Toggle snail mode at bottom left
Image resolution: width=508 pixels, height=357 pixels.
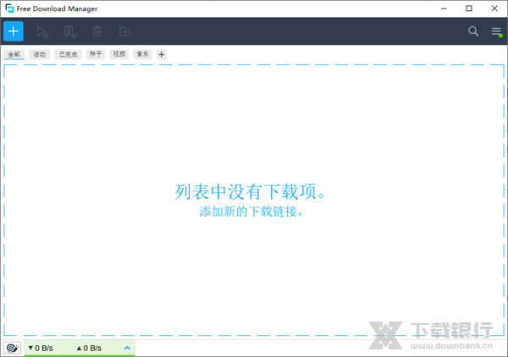(13, 348)
